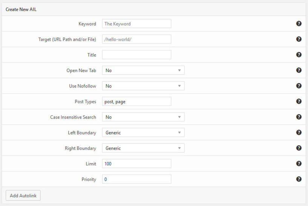Show help for Use Nofollow option

click(299, 86)
